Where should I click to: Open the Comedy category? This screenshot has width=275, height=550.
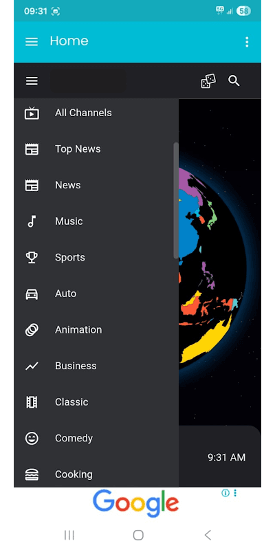[x=96, y=438]
